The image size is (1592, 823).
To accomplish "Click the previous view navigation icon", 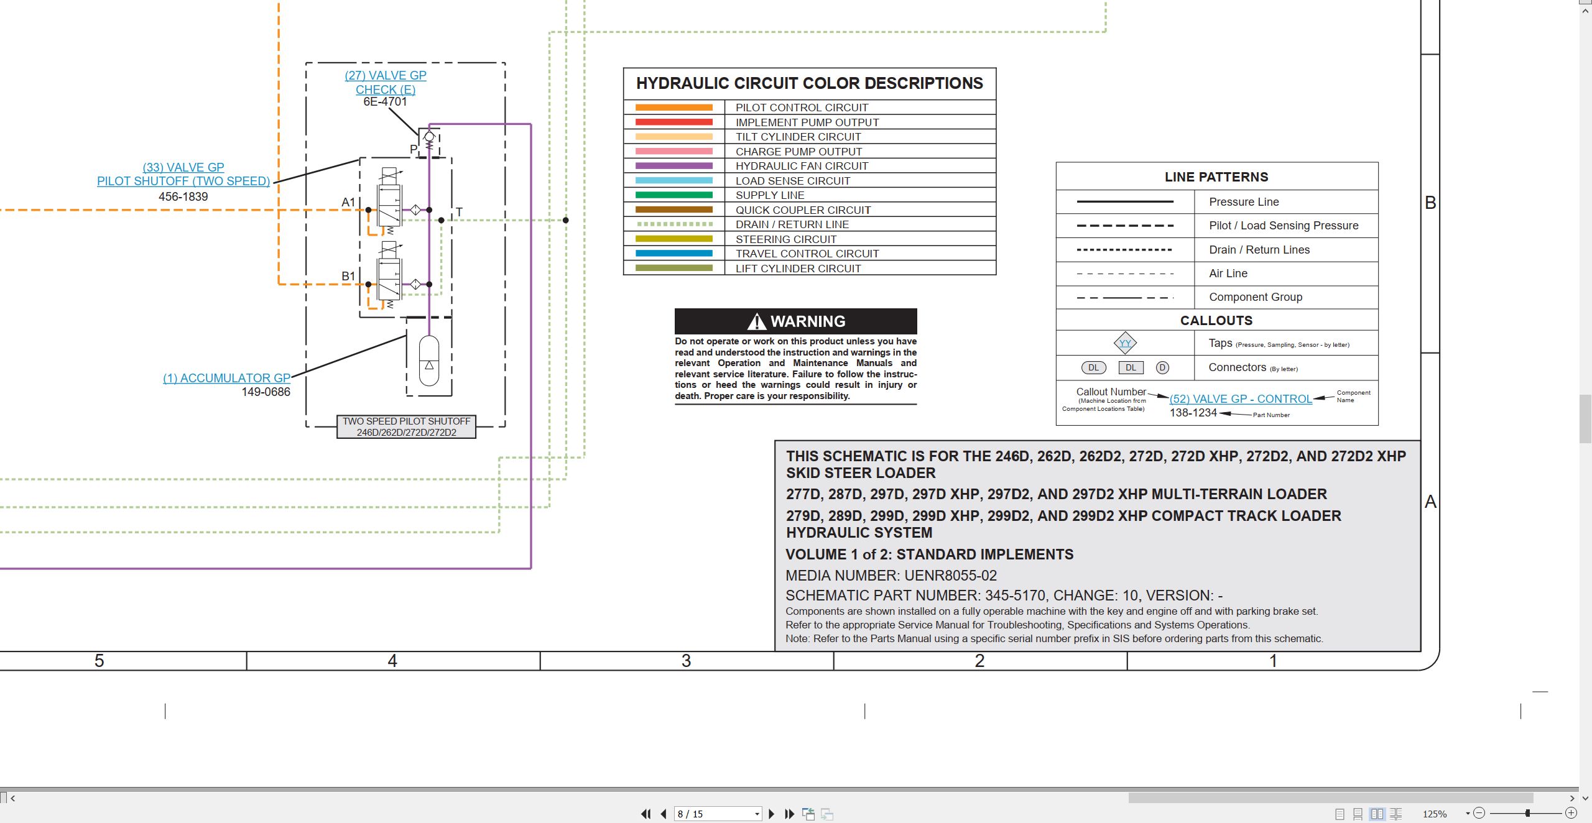I will [808, 814].
